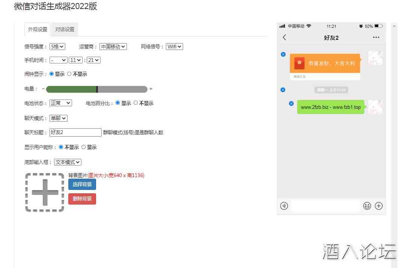Expand the 网络信号 Wifi dropdown
This screenshot has height=268, width=408.
(174, 47)
